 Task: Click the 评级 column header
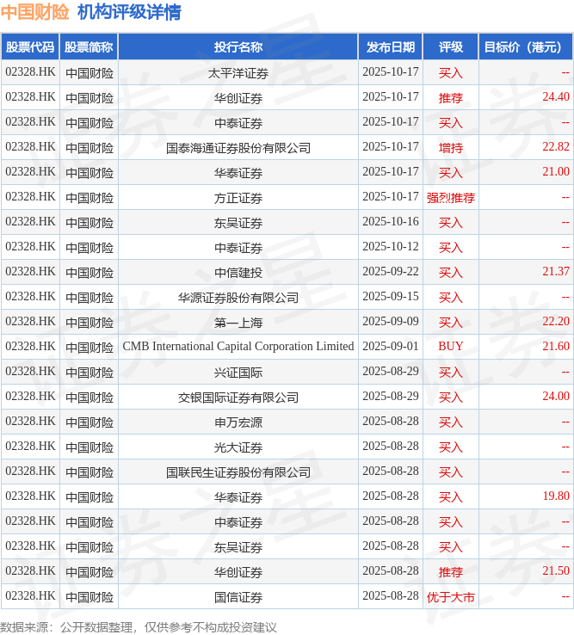point(450,47)
